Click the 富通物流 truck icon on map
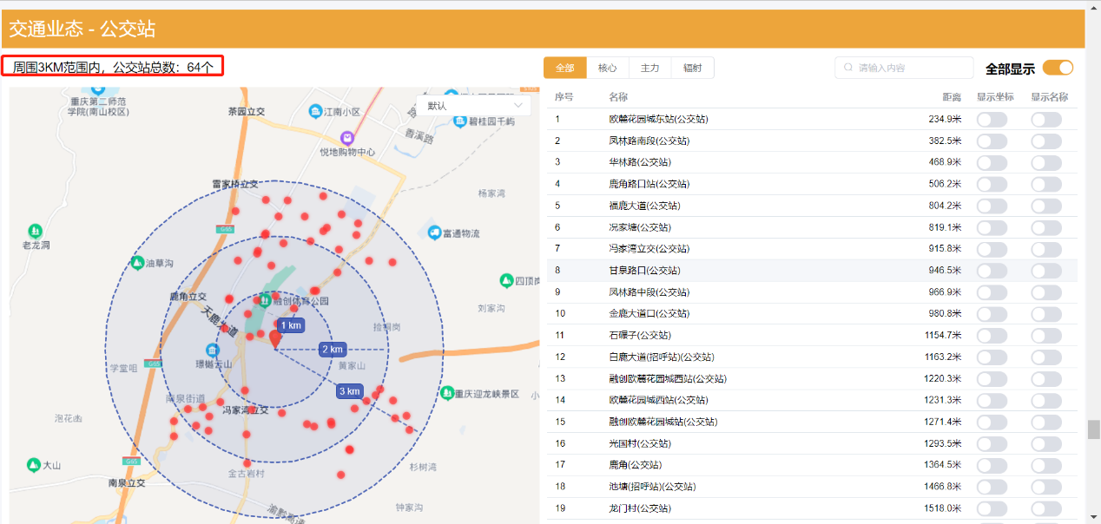The image size is (1101, 524). click(434, 233)
